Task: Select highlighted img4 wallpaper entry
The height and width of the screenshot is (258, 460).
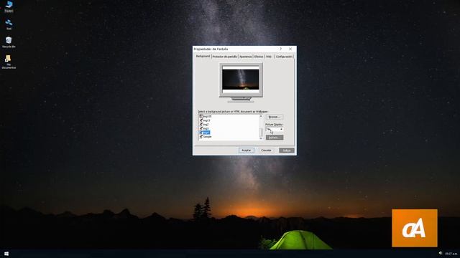Action: click(x=204, y=133)
